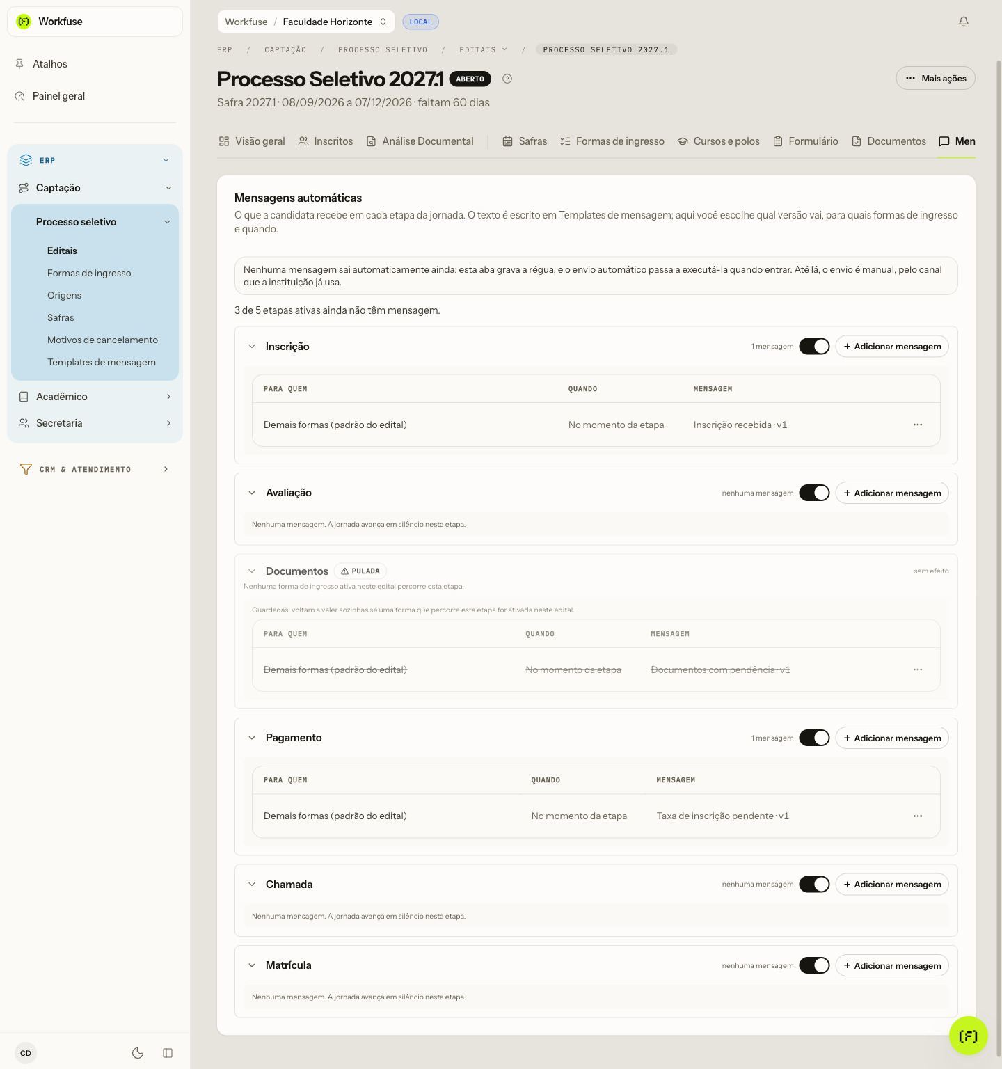
Task: Switch to the Visão geral tab
Action: tap(252, 141)
